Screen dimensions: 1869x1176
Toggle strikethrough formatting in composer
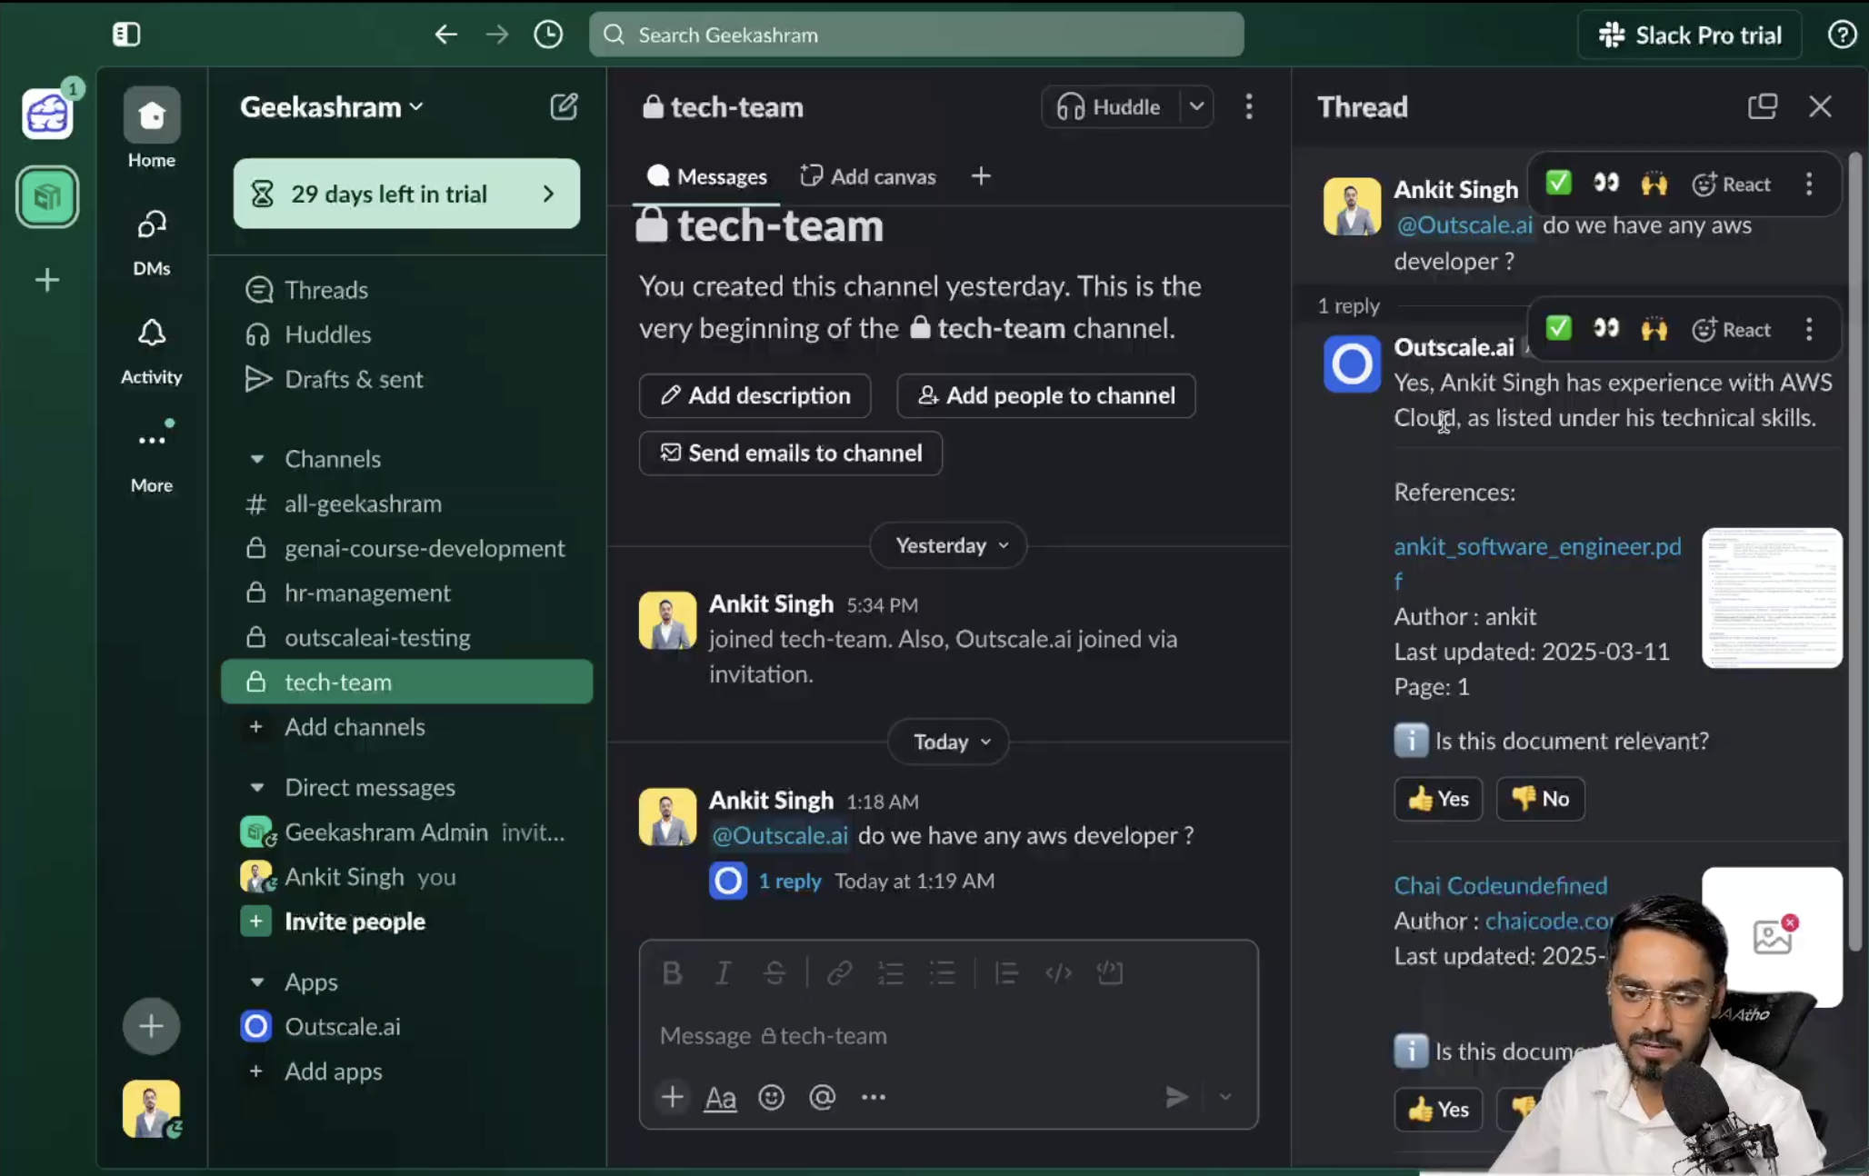tap(775, 973)
